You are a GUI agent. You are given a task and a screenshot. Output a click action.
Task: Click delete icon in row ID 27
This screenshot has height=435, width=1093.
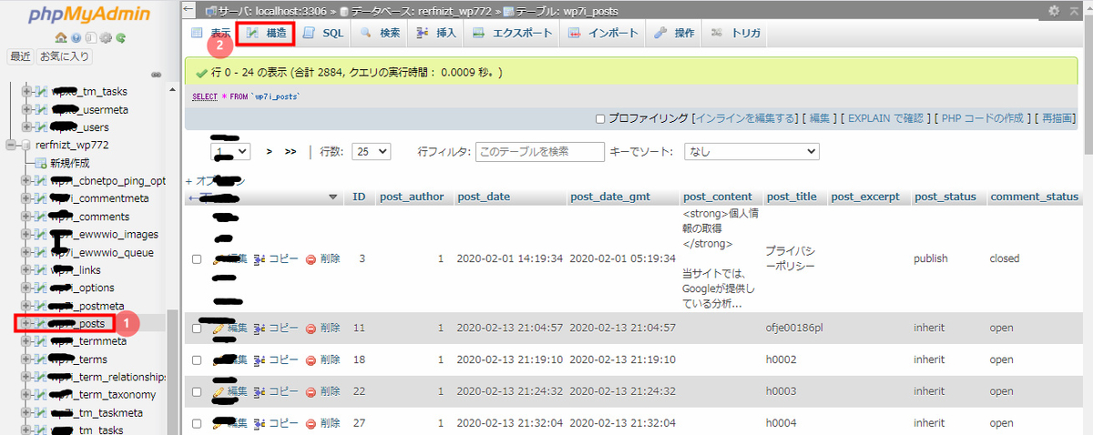click(x=311, y=423)
